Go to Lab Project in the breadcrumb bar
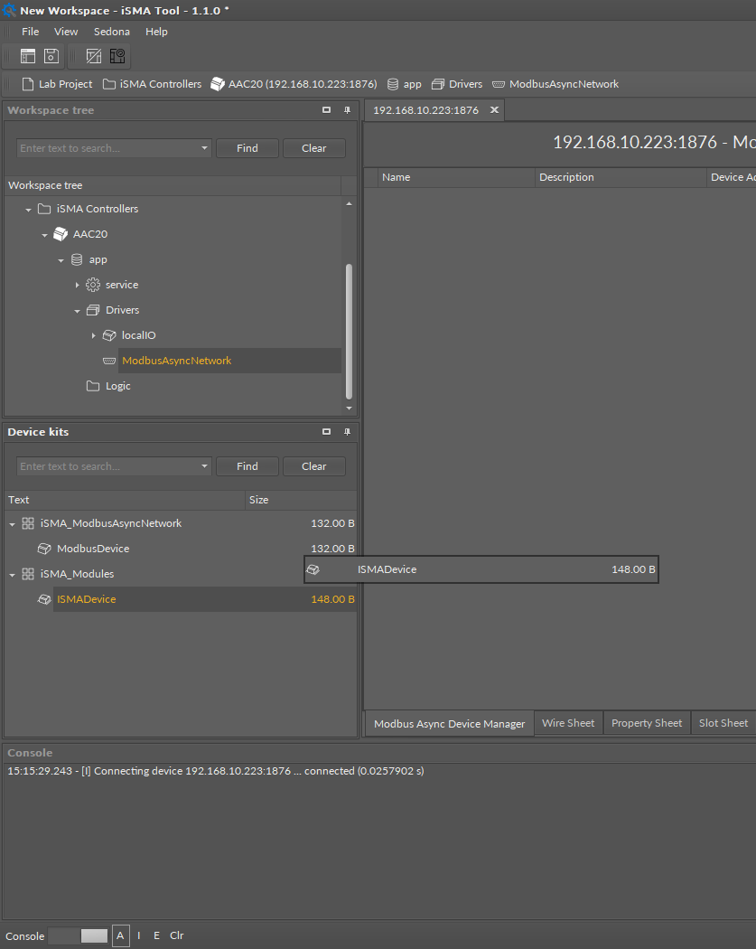Screen dimensions: 756x949 click(58, 84)
